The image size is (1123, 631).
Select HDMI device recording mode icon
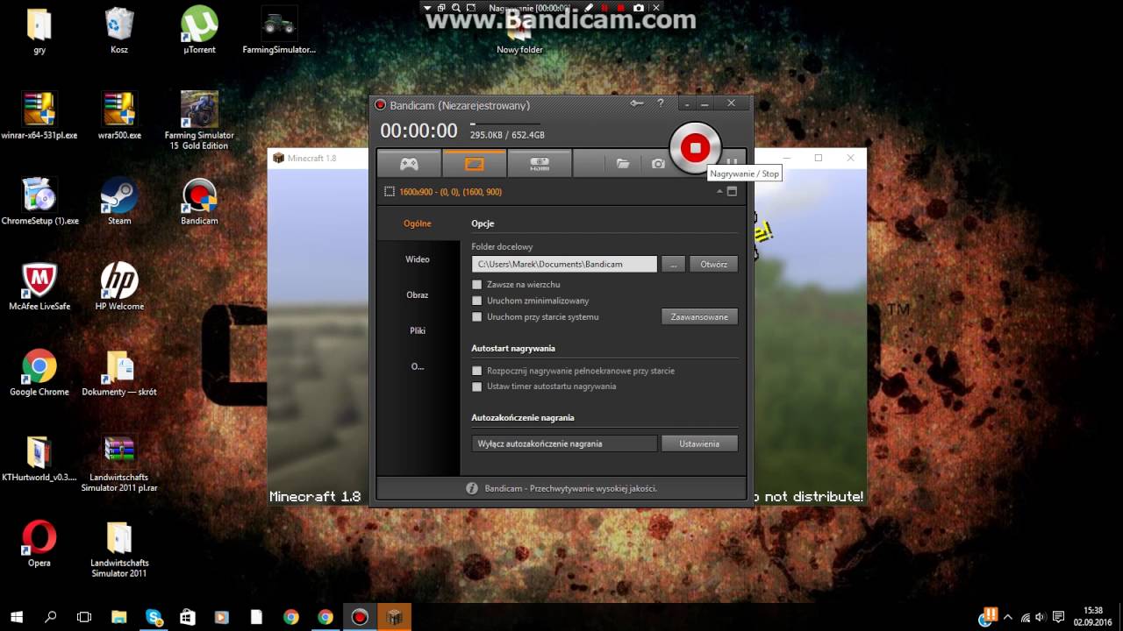coord(539,163)
